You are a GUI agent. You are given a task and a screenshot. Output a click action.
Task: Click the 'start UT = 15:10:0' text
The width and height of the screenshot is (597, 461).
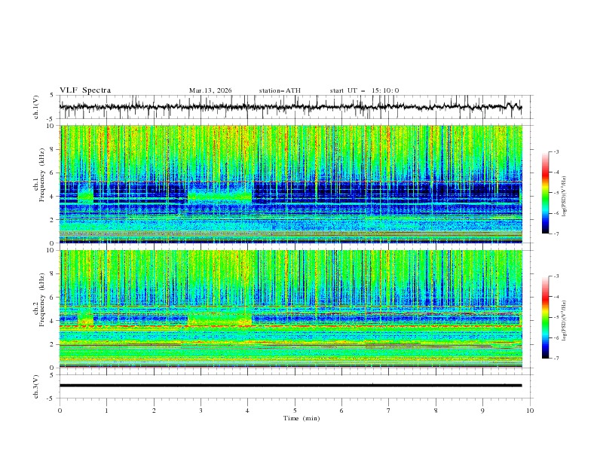(364, 90)
